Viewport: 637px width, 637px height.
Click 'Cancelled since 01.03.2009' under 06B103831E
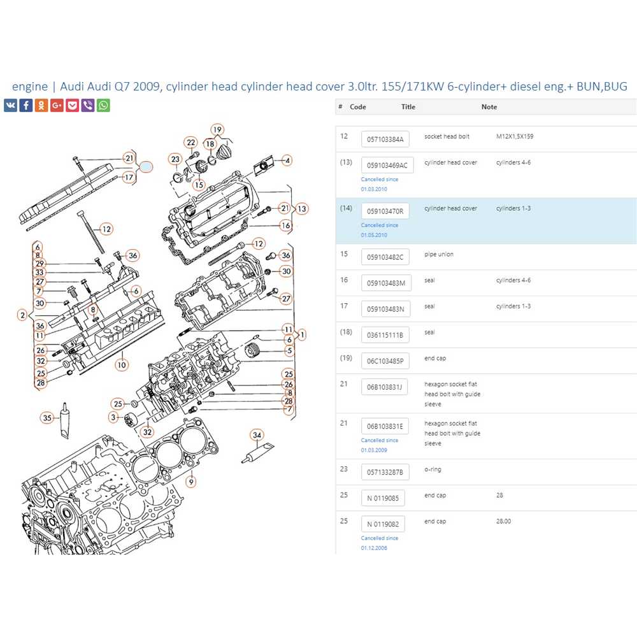tap(380, 445)
